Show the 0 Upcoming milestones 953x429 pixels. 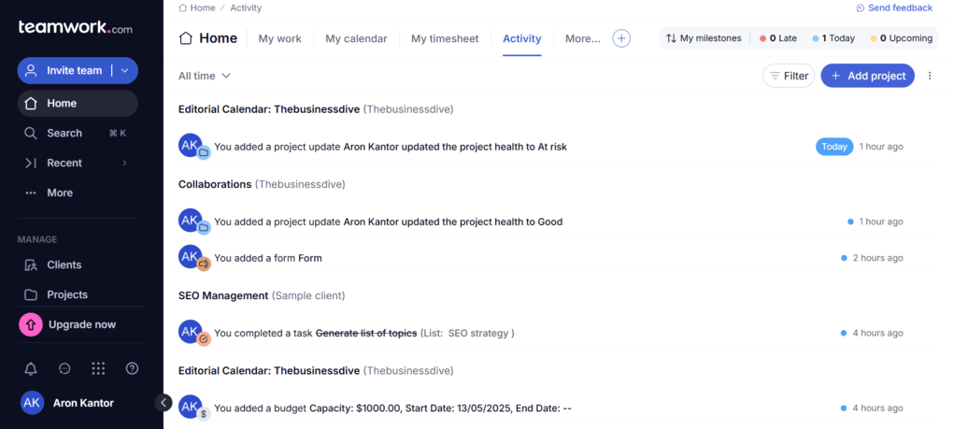coord(902,38)
